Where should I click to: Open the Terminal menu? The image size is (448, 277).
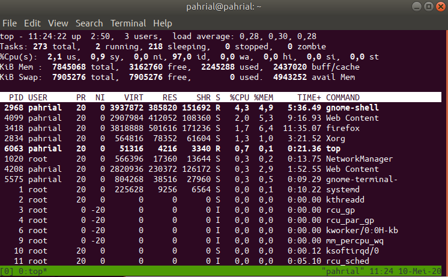[129, 23]
